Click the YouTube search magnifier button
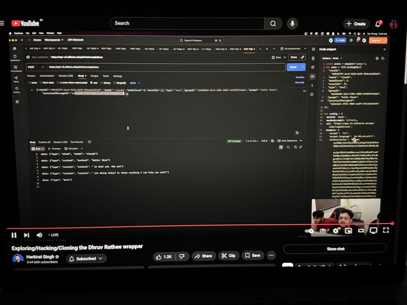 point(273,23)
